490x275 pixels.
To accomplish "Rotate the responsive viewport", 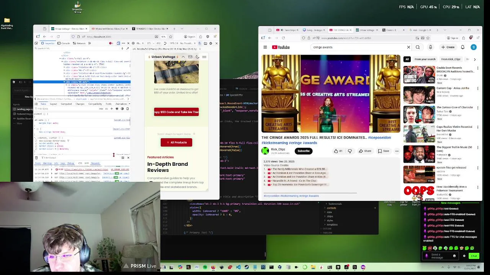I will [x=165, y=43].
